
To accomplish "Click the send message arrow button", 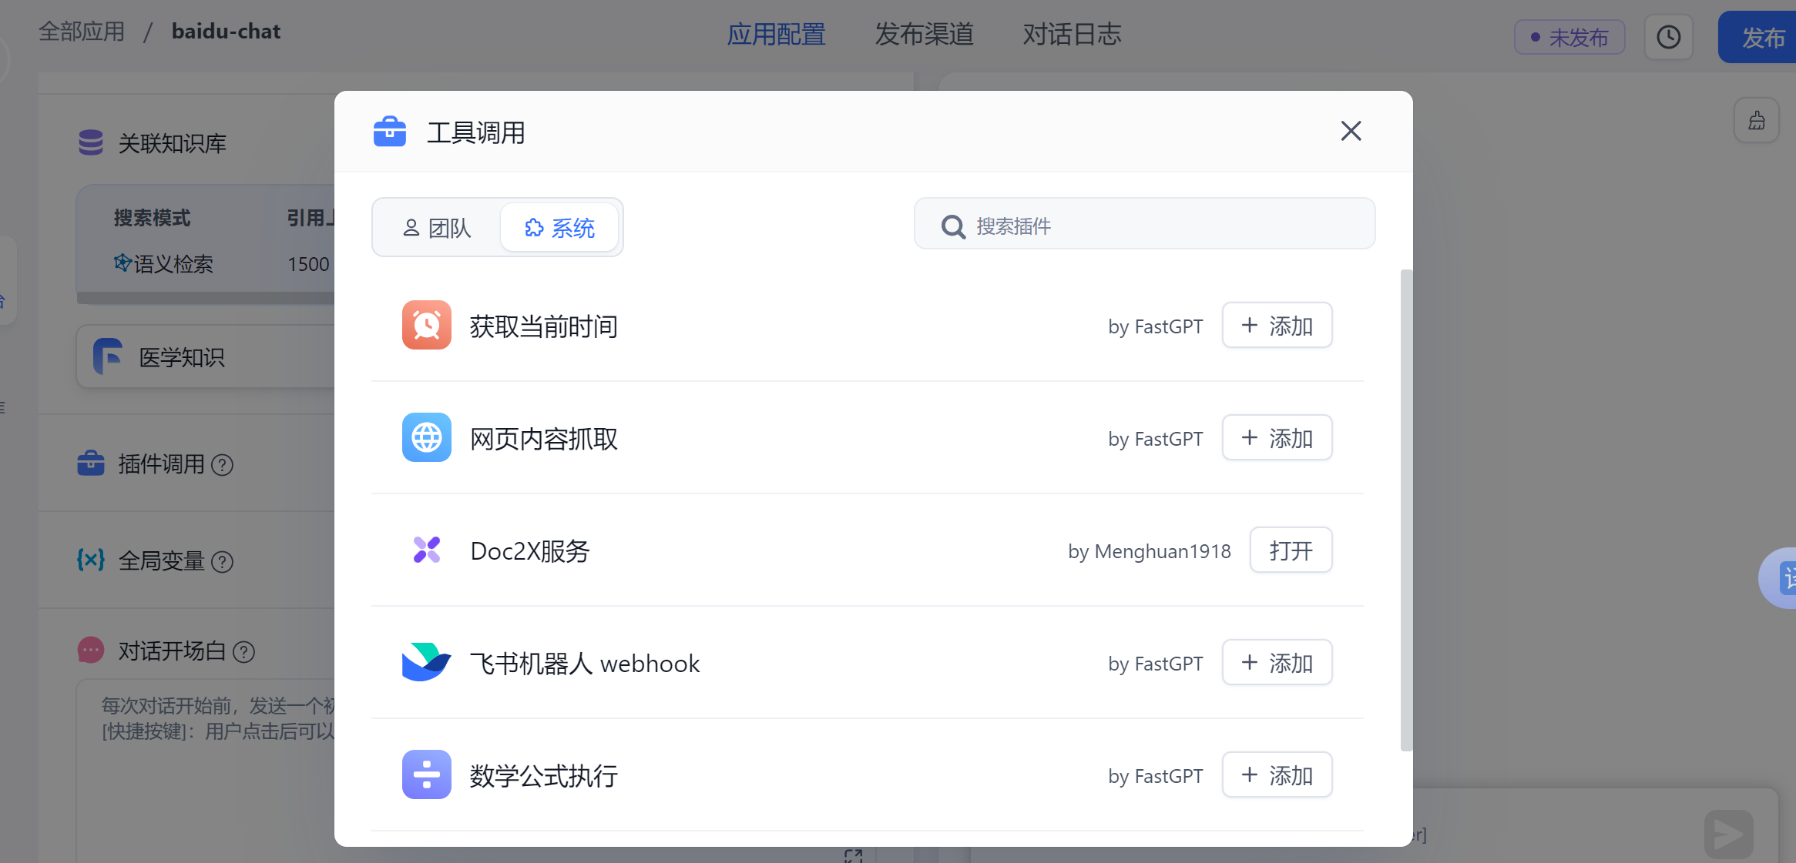I will tap(1729, 834).
